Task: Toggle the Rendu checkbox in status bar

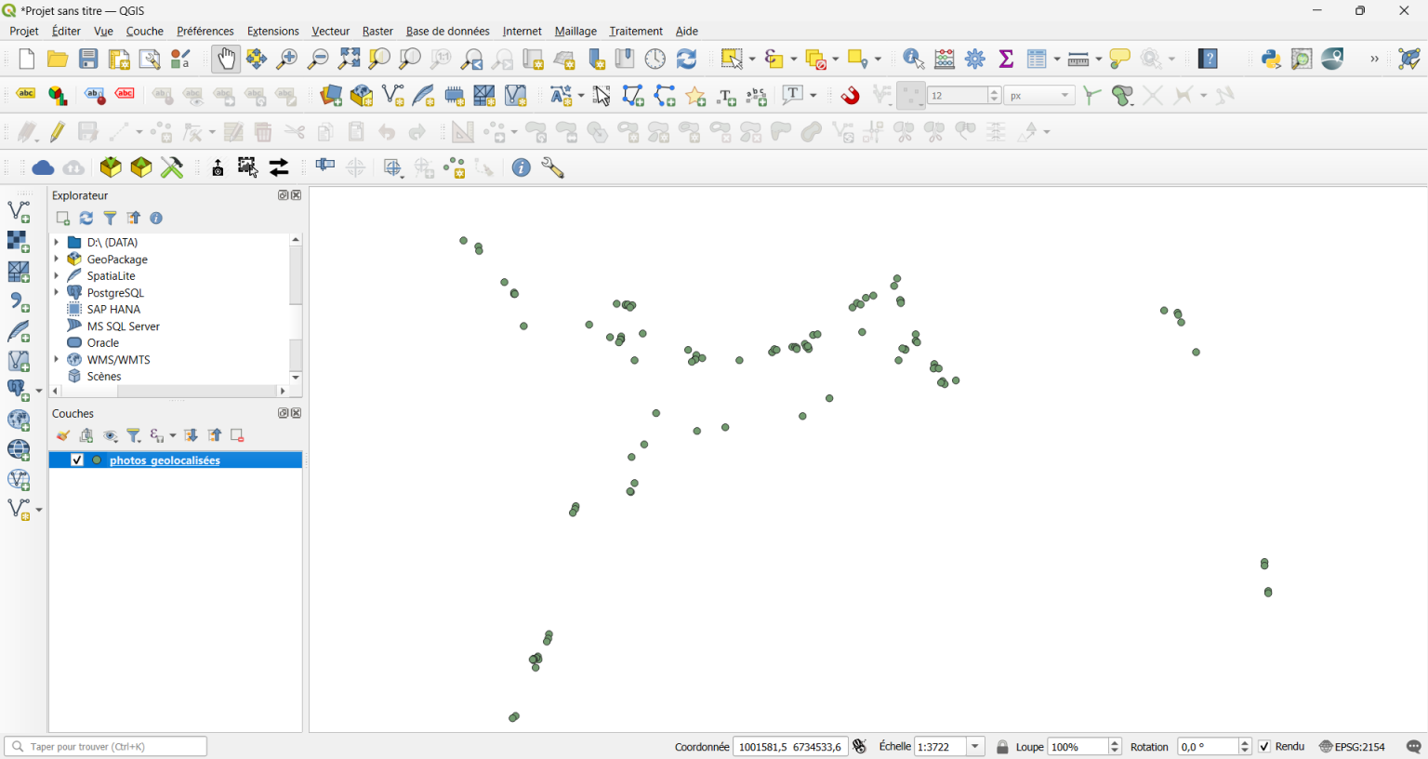Action: click(1264, 746)
